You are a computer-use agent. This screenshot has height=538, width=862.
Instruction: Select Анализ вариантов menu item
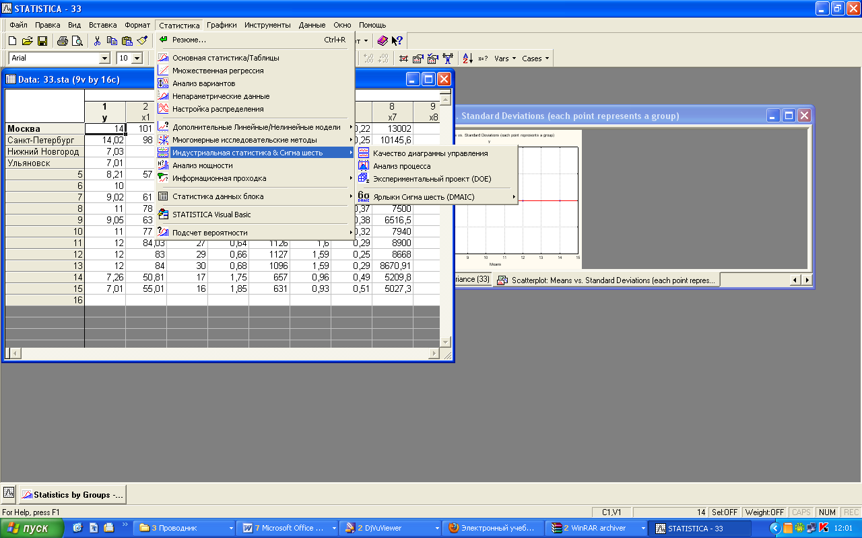coord(255,83)
